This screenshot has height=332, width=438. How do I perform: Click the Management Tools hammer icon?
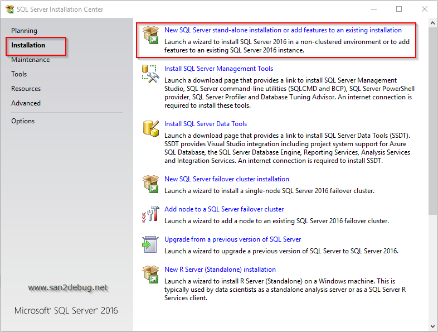[x=150, y=74]
